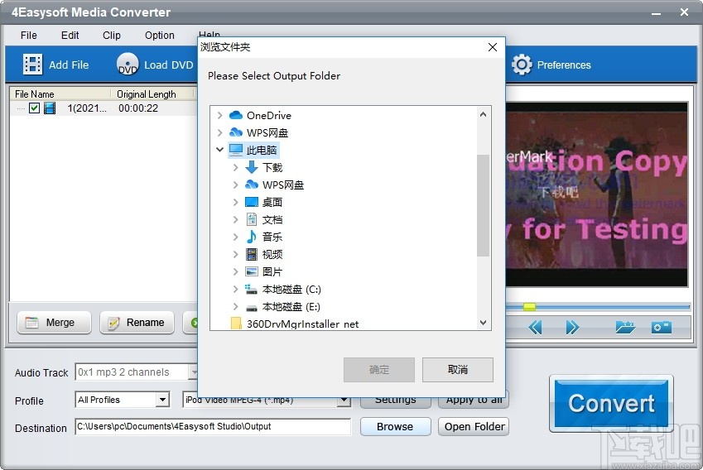Select the 视频 tree item label
The width and height of the screenshot is (703, 470).
point(272,255)
